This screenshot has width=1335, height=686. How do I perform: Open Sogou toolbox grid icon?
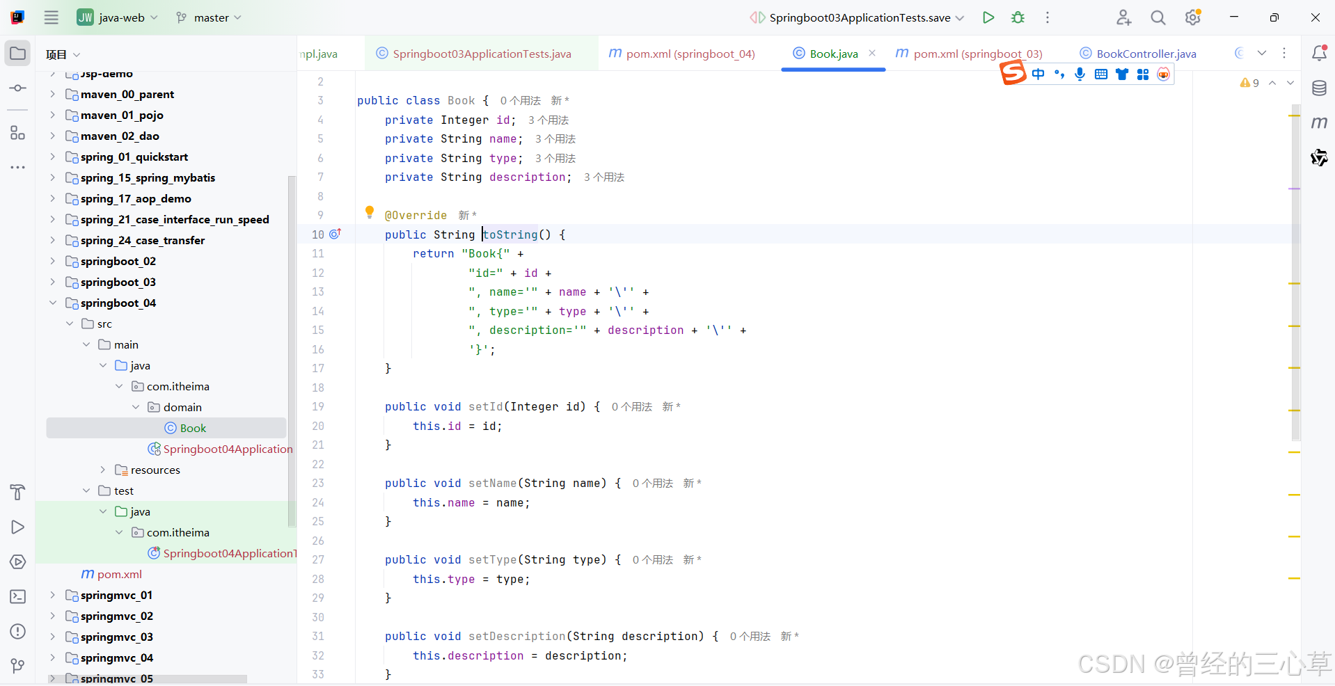click(x=1143, y=74)
